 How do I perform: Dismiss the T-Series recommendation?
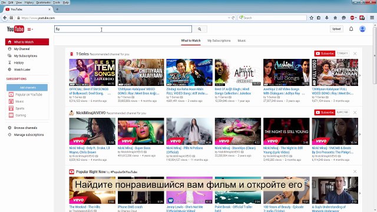(355, 54)
